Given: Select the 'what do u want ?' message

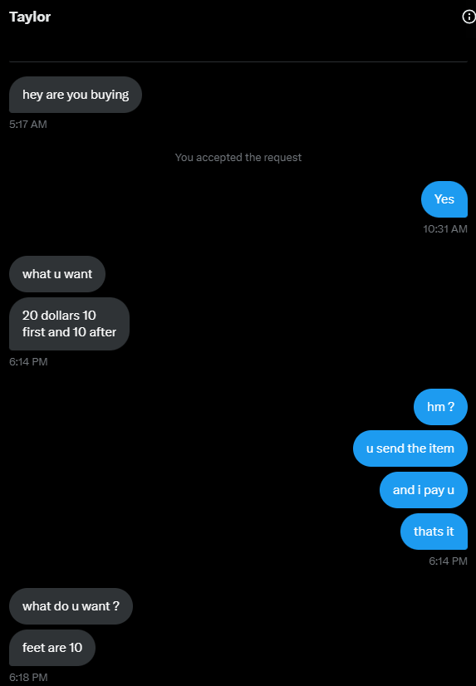Looking at the screenshot, I should point(71,606).
